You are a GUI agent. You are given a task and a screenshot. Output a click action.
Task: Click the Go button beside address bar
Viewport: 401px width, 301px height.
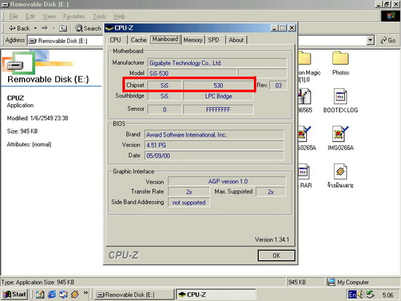[388, 40]
